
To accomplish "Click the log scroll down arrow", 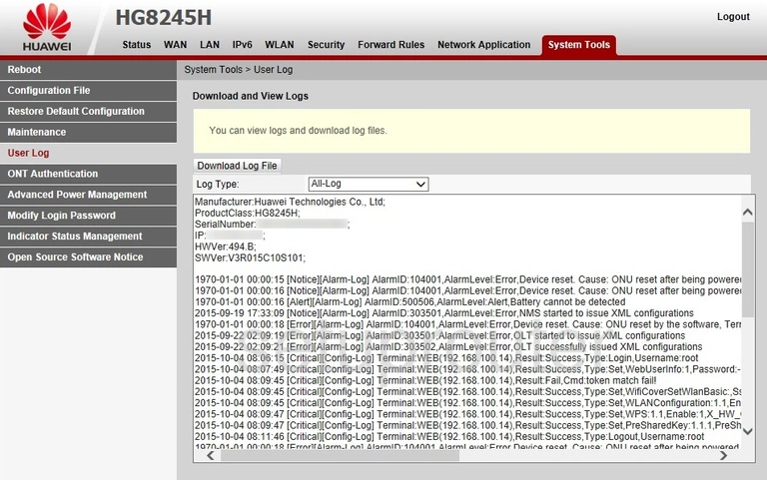I will 747,431.
